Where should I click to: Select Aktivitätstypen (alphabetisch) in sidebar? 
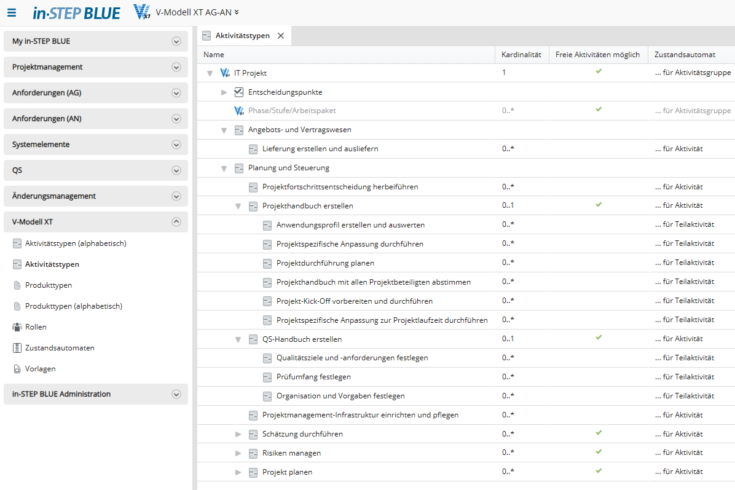coord(76,243)
